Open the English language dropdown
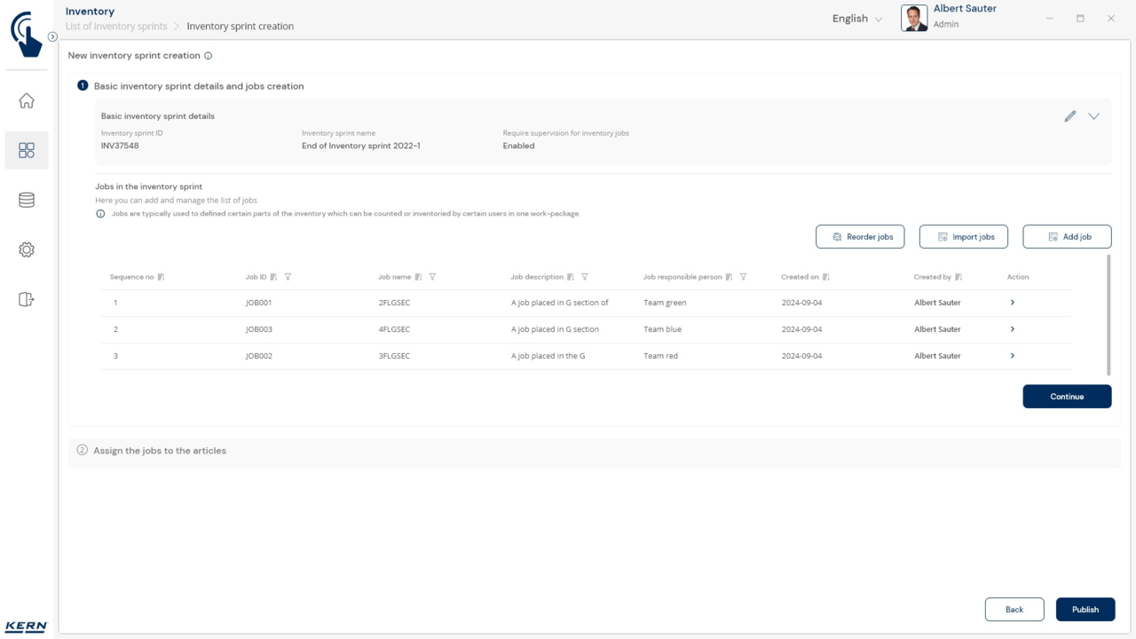 pos(856,19)
